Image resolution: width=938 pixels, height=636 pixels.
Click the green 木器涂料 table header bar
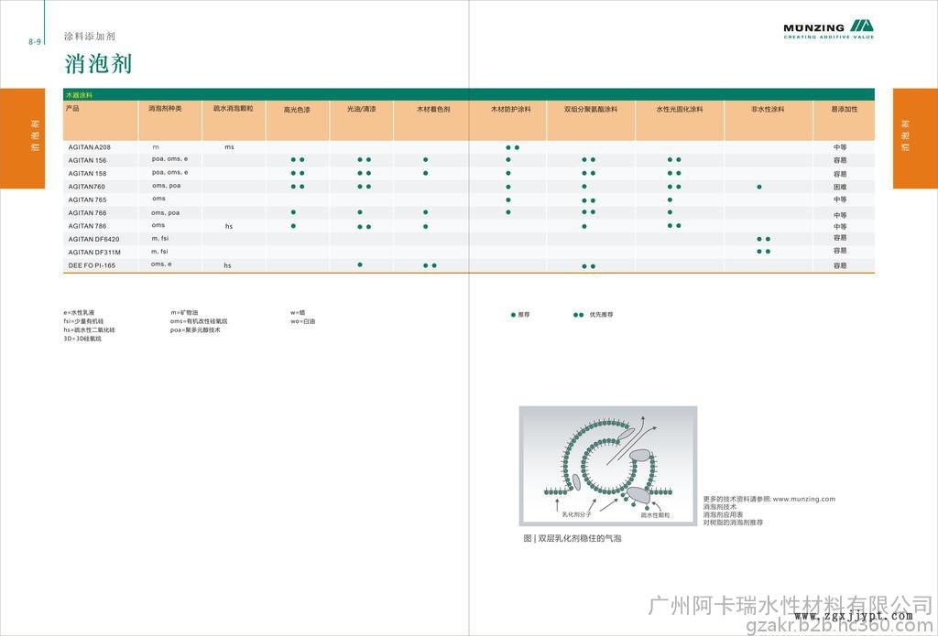click(468, 94)
